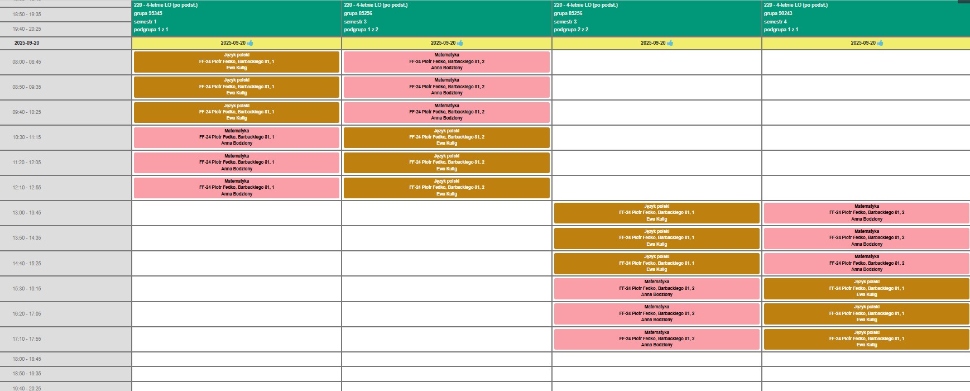Click the 12:10 - 12:55 time row label
The width and height of the screenshot is (970, 391).
(x=27, y=188)
